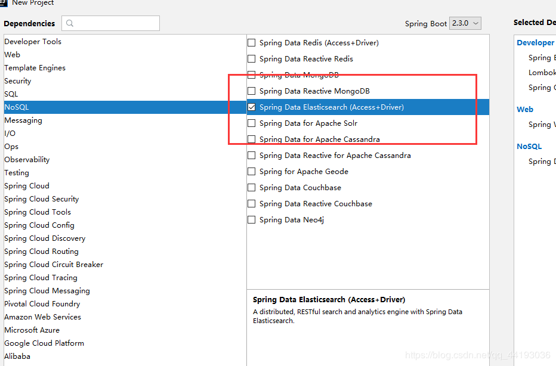Screen dimensions: 556x366
Task: Click Developer heading in Selected Dependencies panel
Action: [x=536, y=42]
